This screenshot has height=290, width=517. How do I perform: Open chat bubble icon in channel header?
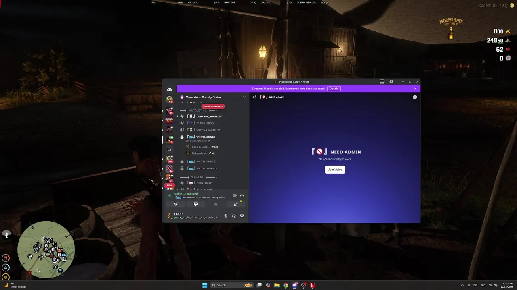(415, 97)
